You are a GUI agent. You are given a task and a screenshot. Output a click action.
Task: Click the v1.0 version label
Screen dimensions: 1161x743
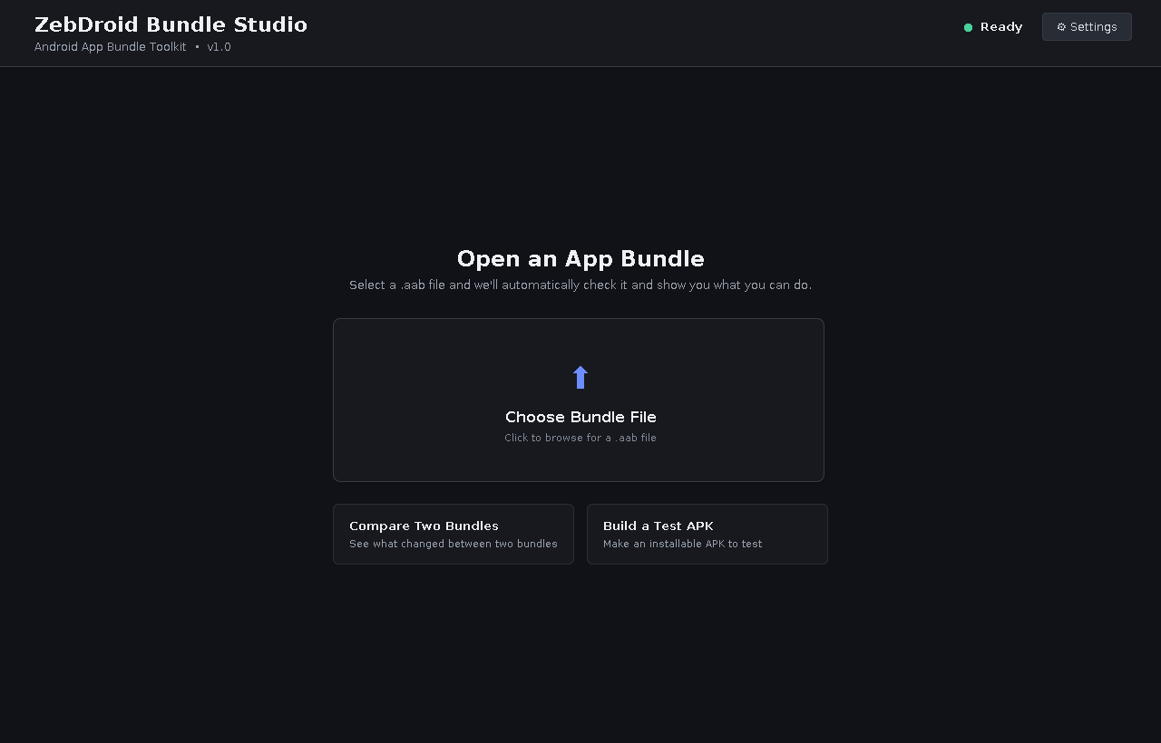tap(219, 47)
